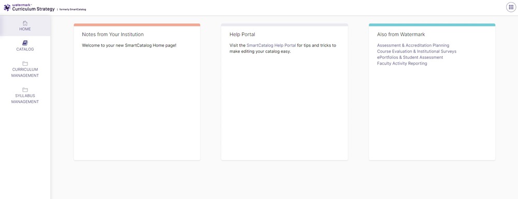
Task: Click the 'Welcome to your new SmartCatalog' message
Action: pyautogui.click(x=129, y=45)
